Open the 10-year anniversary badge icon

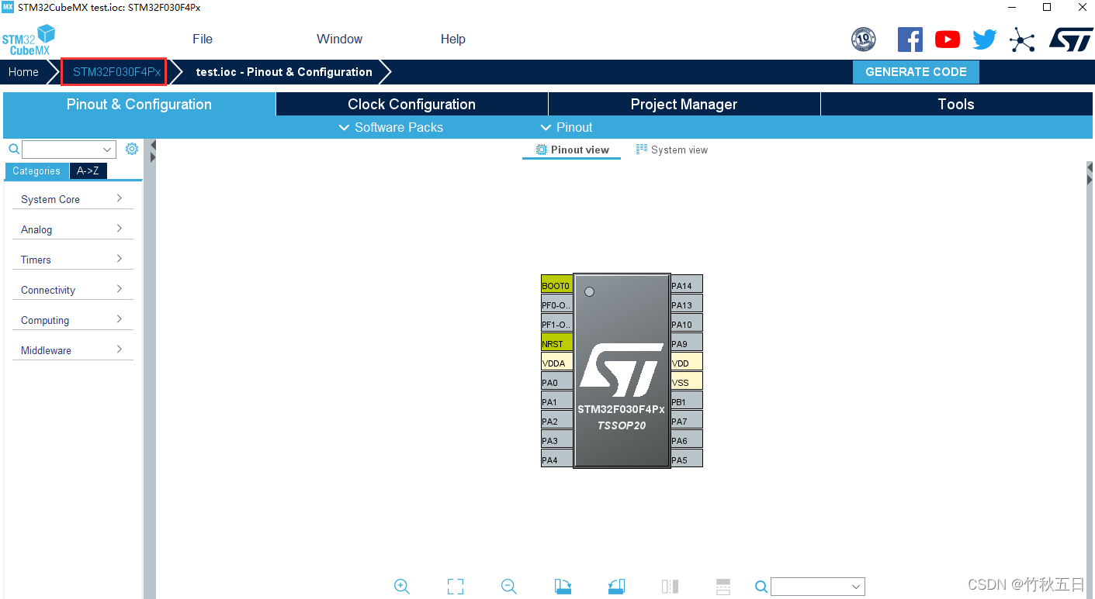pyautogui.click(x=863, y=40)
